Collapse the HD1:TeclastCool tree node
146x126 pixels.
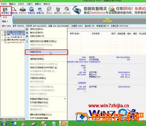pyautogui.click(x=2, y=35)
